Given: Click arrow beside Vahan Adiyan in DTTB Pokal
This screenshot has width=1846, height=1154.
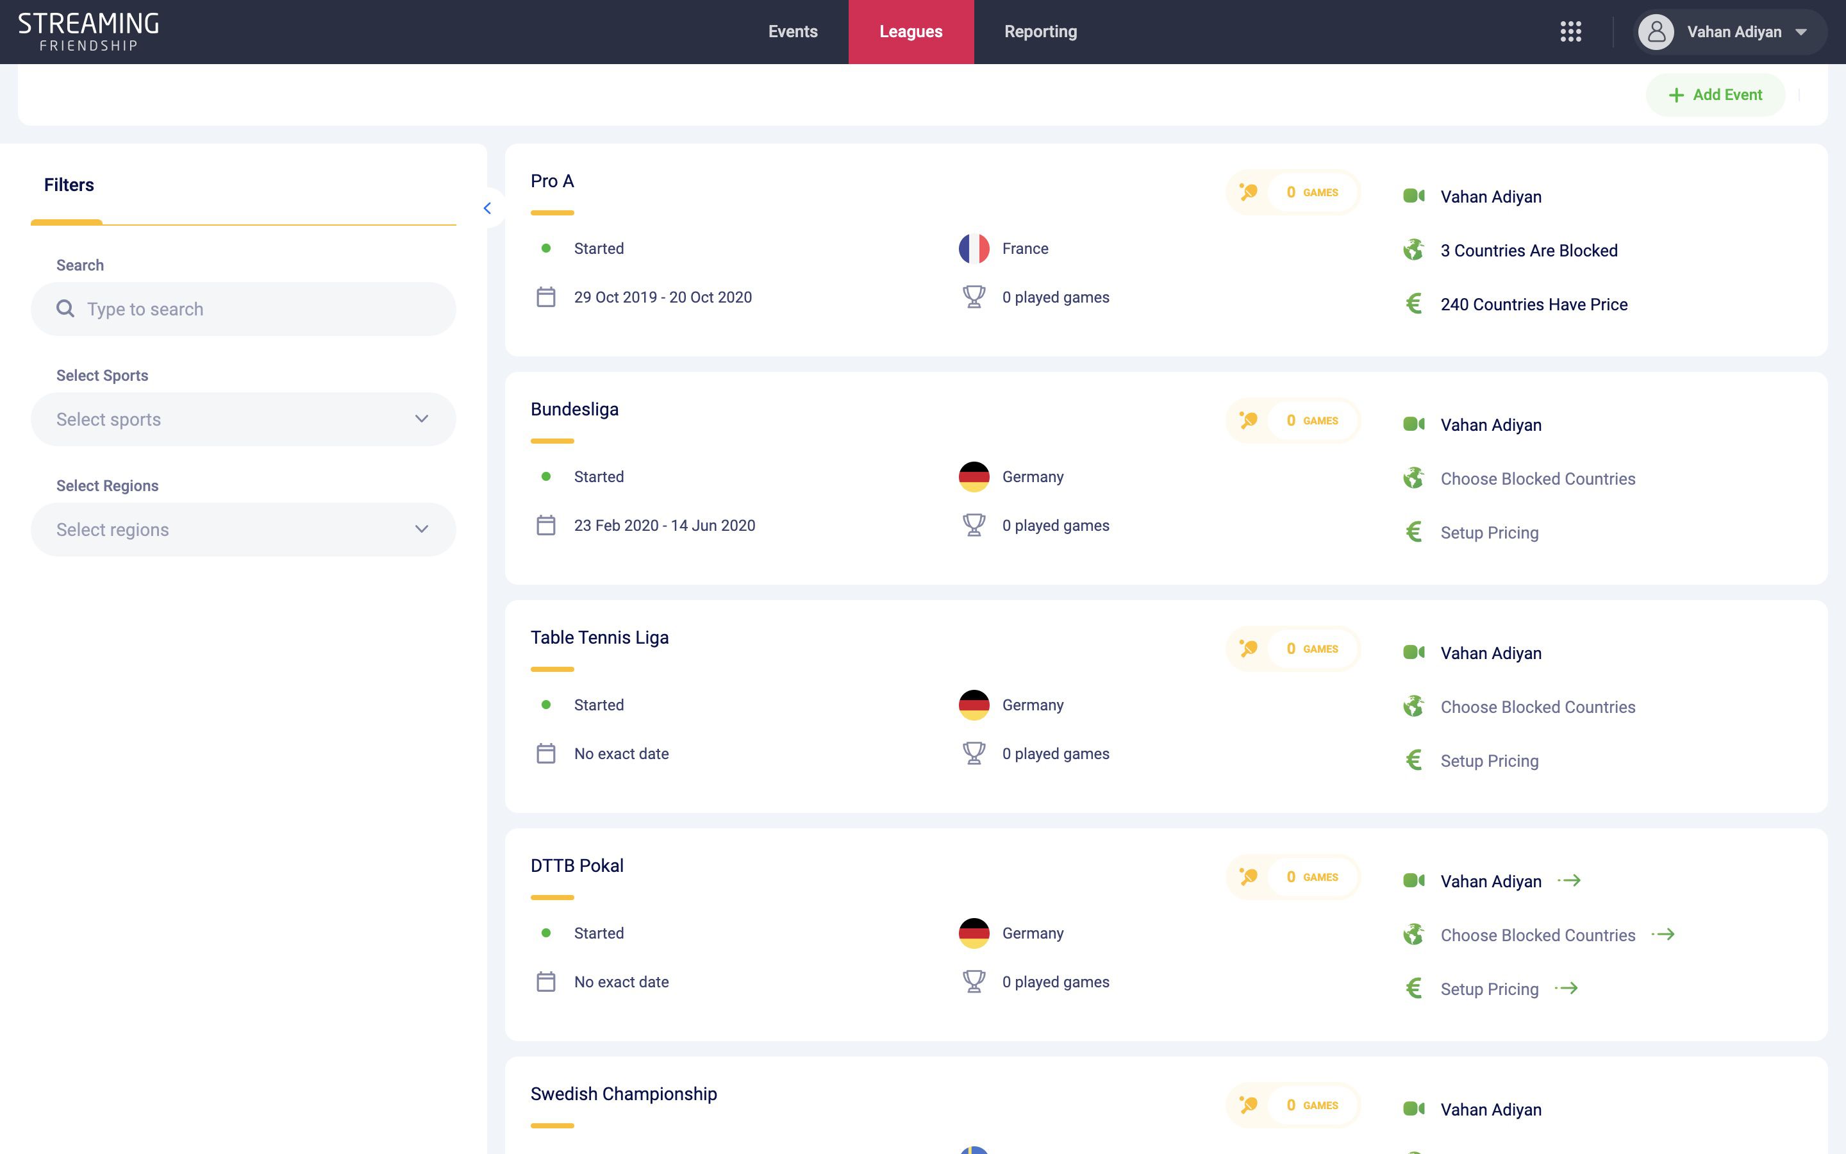Looking at the screenshot, I should [1570, 881].
